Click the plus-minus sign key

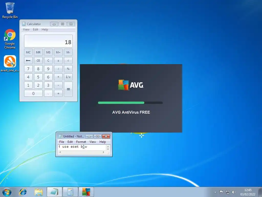pos(58,61)
